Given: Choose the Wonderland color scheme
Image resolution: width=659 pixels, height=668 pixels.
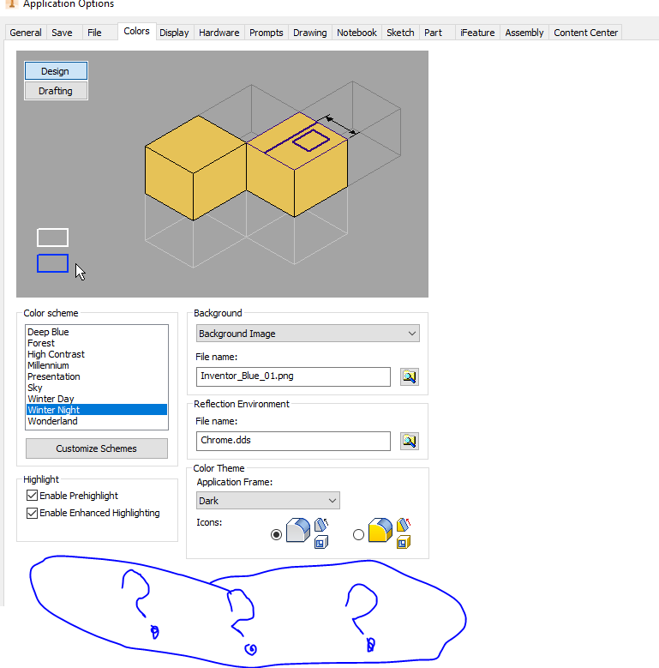Looking at the screenshot, I should pos(97,421).
